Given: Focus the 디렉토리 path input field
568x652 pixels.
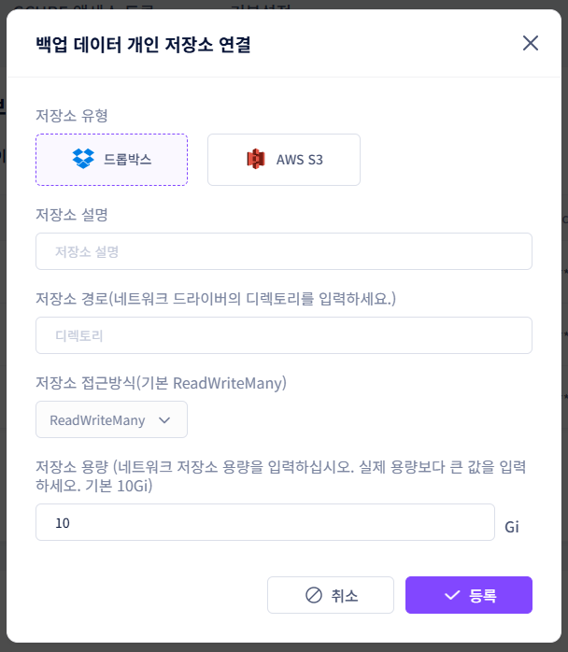Looking at the screenshot, I should pyautogui.click(x=284, y=335).
